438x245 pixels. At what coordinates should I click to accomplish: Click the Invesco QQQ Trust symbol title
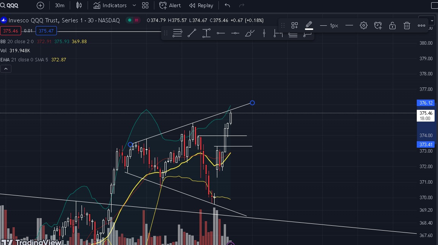pyautogui.click(x=64, y=20)
